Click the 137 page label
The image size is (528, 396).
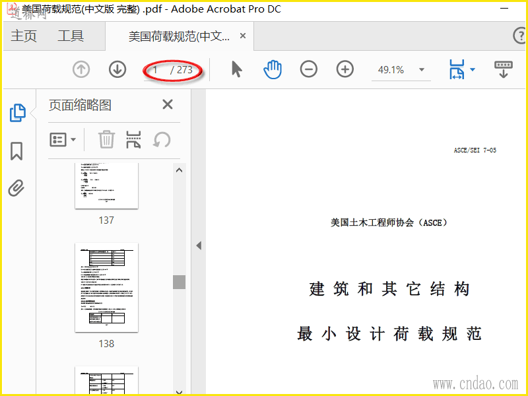coord(106,220)
